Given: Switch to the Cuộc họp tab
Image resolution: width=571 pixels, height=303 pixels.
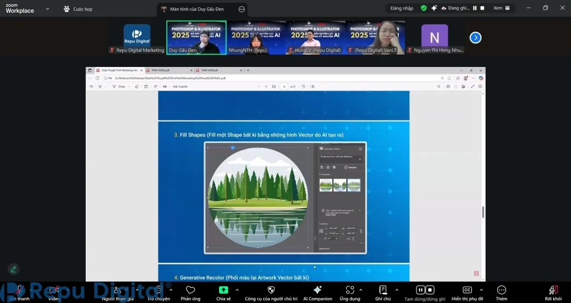Looking at the screenshot, I should pyautogui.click(x=78, y=9).
